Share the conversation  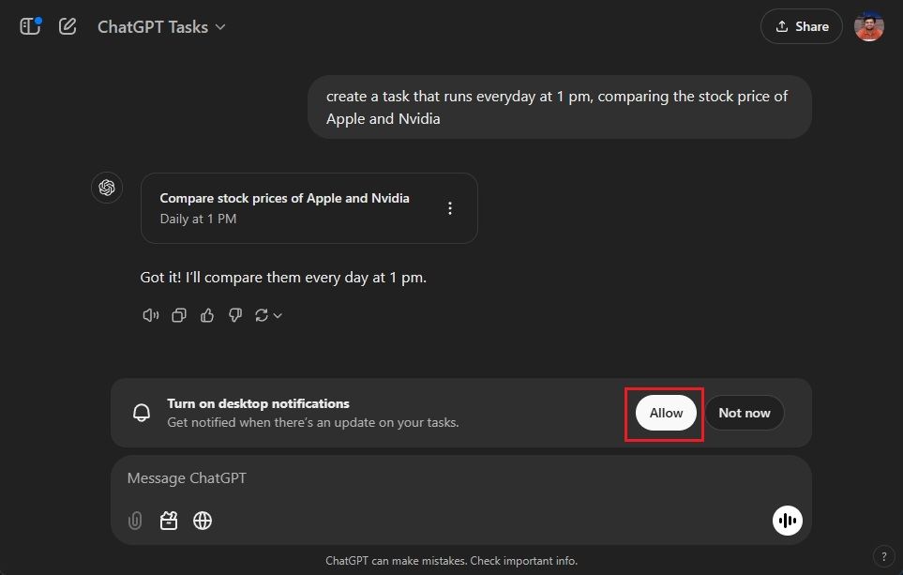801,26
